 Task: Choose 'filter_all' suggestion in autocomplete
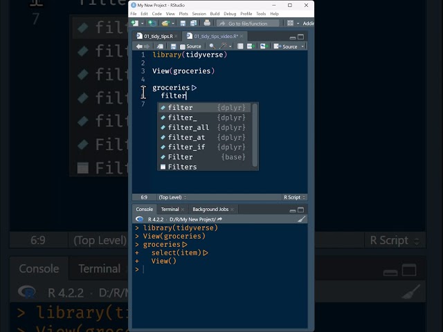coord(205,127)
